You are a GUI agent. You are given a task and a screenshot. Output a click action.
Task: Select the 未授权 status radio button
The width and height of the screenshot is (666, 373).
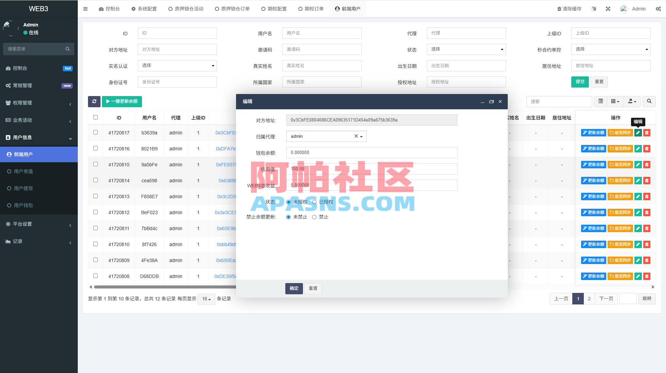click(288, 202)
